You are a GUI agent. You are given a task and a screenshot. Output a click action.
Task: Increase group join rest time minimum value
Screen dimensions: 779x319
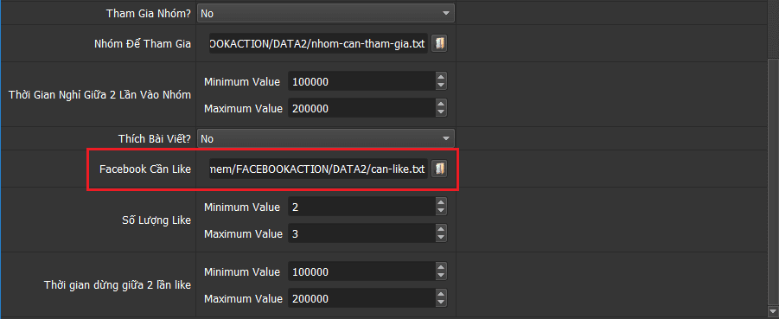tap(441, 78)
